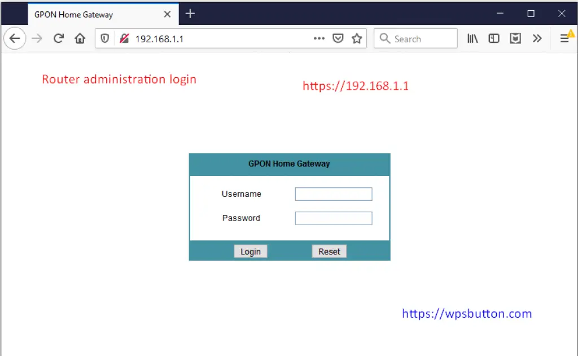Open a new tab with plus button
Image resolution: width=578 pixels, height=356 pixels.
190,14
